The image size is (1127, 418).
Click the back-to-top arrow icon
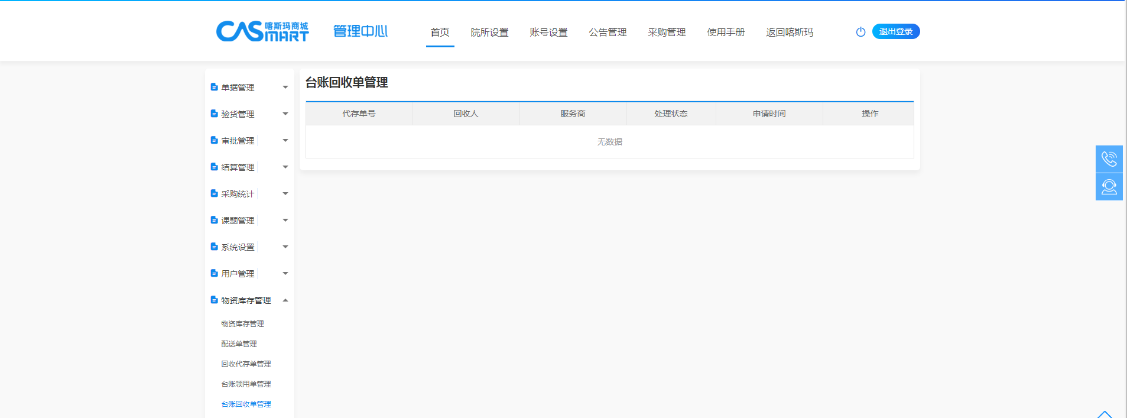(x=1104, y=414)
